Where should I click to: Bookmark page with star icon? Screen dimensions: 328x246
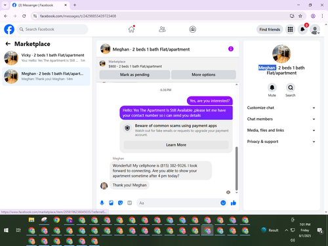[300, 16]
